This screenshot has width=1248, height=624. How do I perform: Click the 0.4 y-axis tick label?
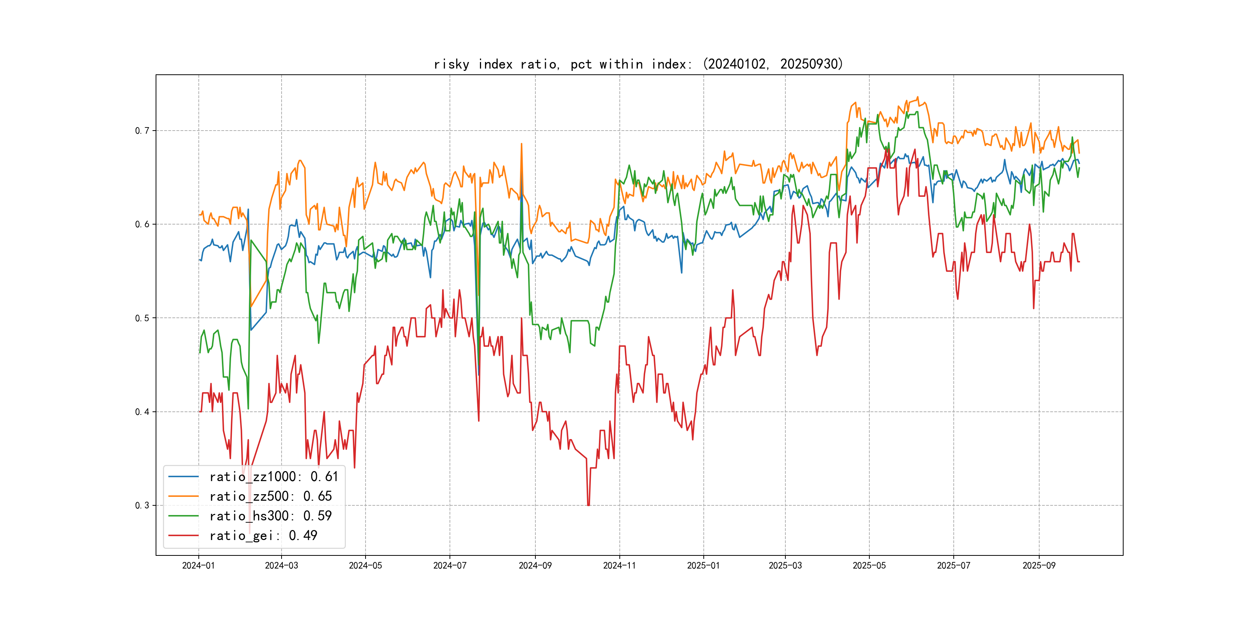(142, 412)
